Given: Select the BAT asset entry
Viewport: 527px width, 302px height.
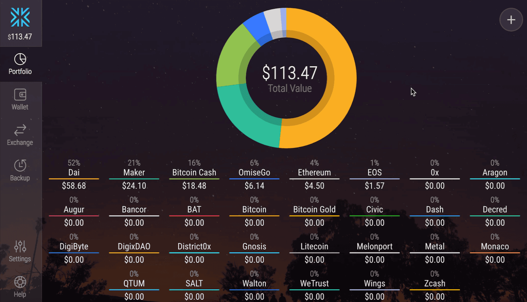Looking at the screenshot, I should coord(194,211).
